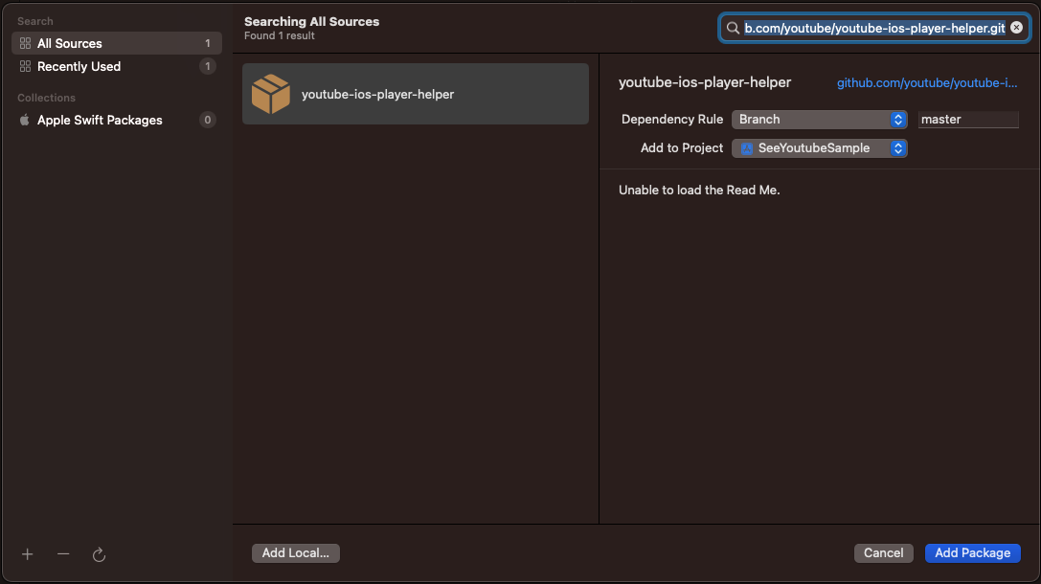Add a new package collection with plus icon
Viewport: 1041px width, 584px height.
point(27,554)
